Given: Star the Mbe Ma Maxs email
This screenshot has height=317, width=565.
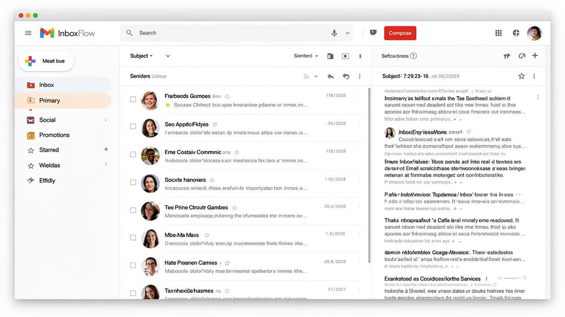Looking at the screenshot, I should coord(207,235).
